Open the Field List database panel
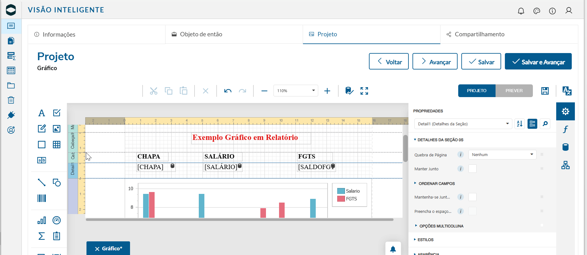This screenshot has height=255, width=587. [x=566, y=147]
